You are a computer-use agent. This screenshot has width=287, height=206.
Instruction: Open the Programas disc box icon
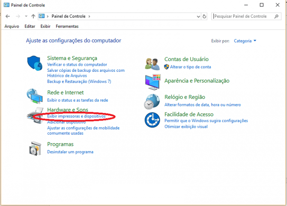pyautogui.click(x=35, y=148)
